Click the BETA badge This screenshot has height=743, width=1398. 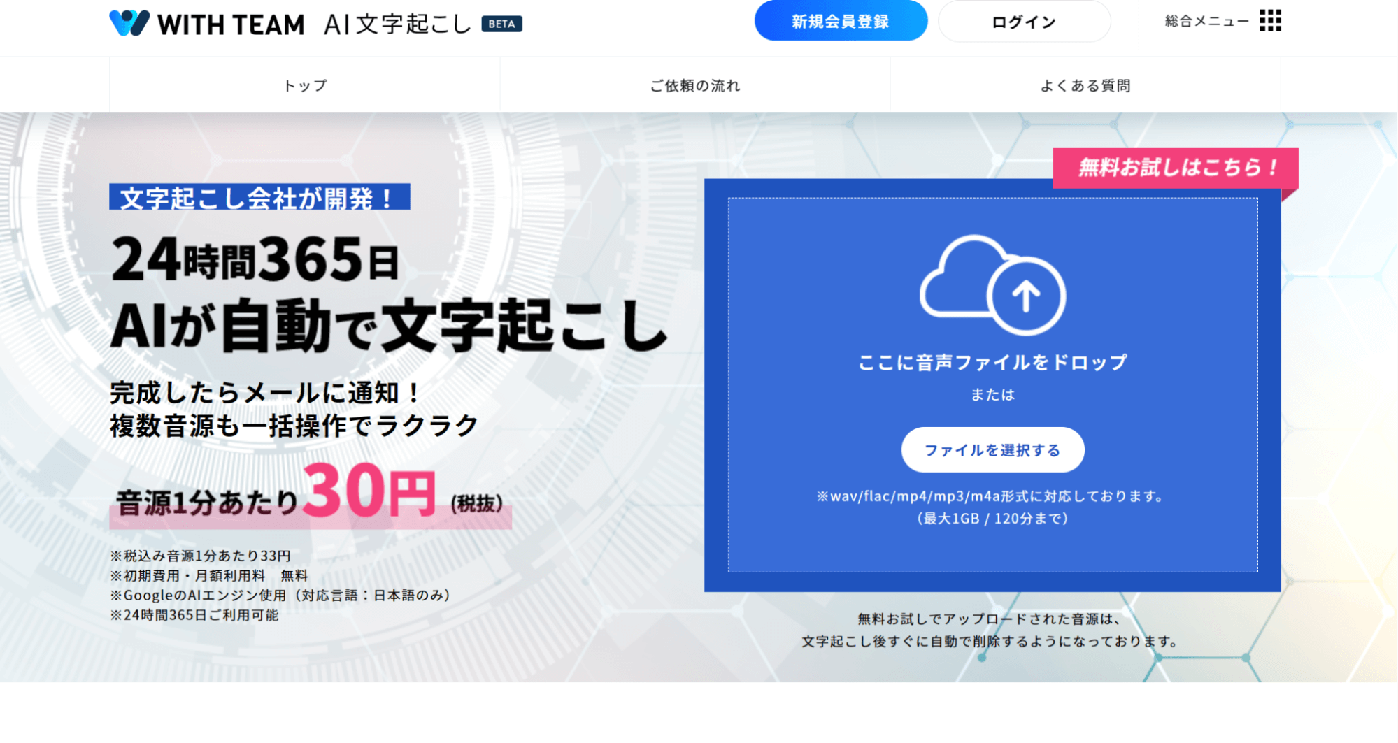click(x=501, y=24)
